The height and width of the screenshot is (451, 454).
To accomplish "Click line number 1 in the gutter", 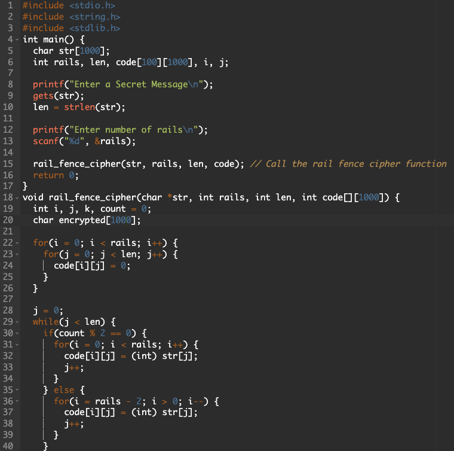I will [10, 5].
